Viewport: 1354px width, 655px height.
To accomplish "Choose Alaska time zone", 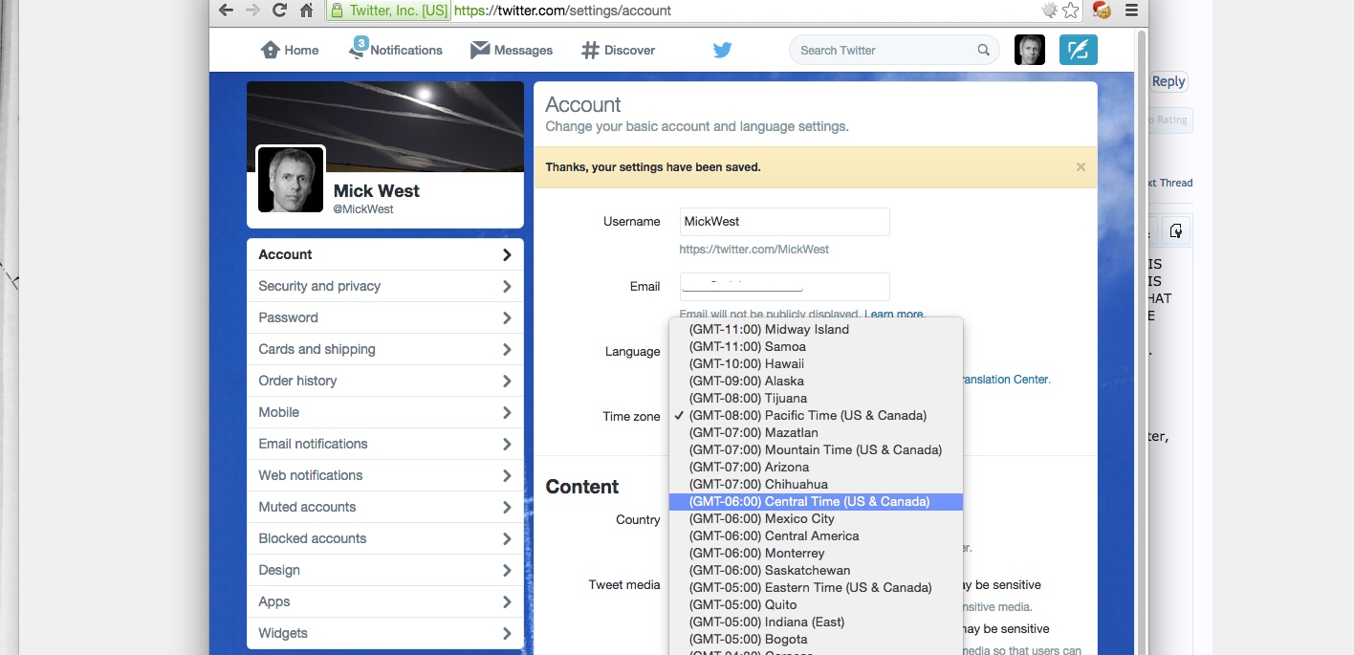I will (816, 381).
